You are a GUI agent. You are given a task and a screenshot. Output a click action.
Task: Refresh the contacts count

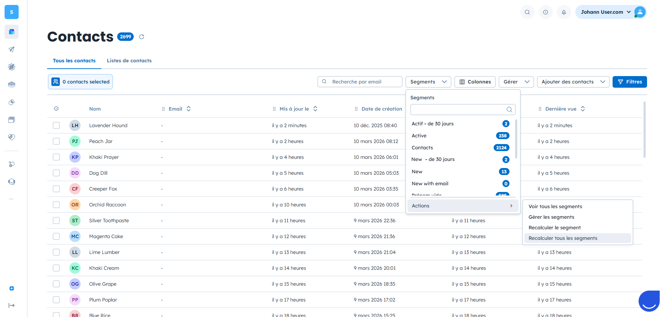click(141, 37)
